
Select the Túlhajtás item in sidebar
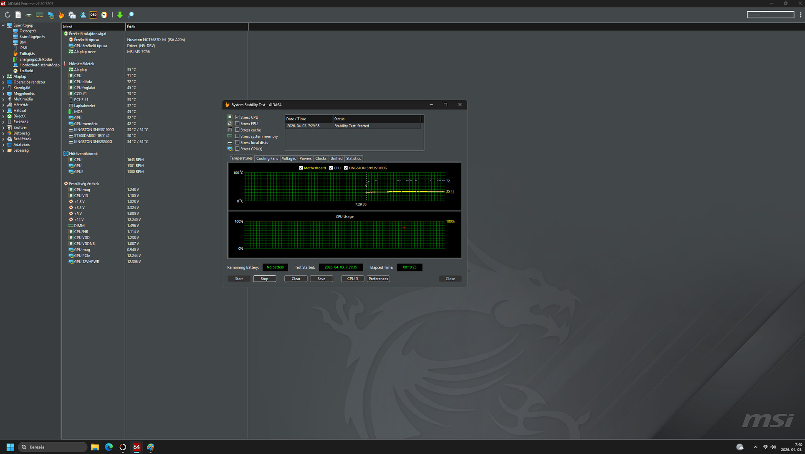click(x=27, y=53)
